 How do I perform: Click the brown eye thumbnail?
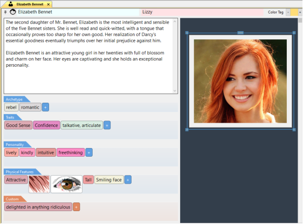(x=66, y=184)
